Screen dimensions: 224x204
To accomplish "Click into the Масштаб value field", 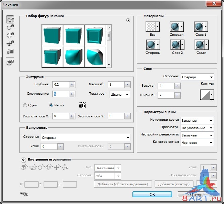I will click(116, 85).
